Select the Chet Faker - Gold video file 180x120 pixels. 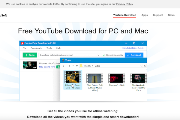(95, 82)
